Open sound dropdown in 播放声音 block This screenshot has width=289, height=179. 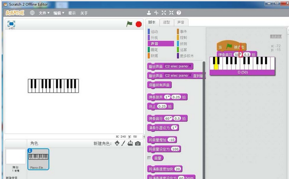point(190,66)
